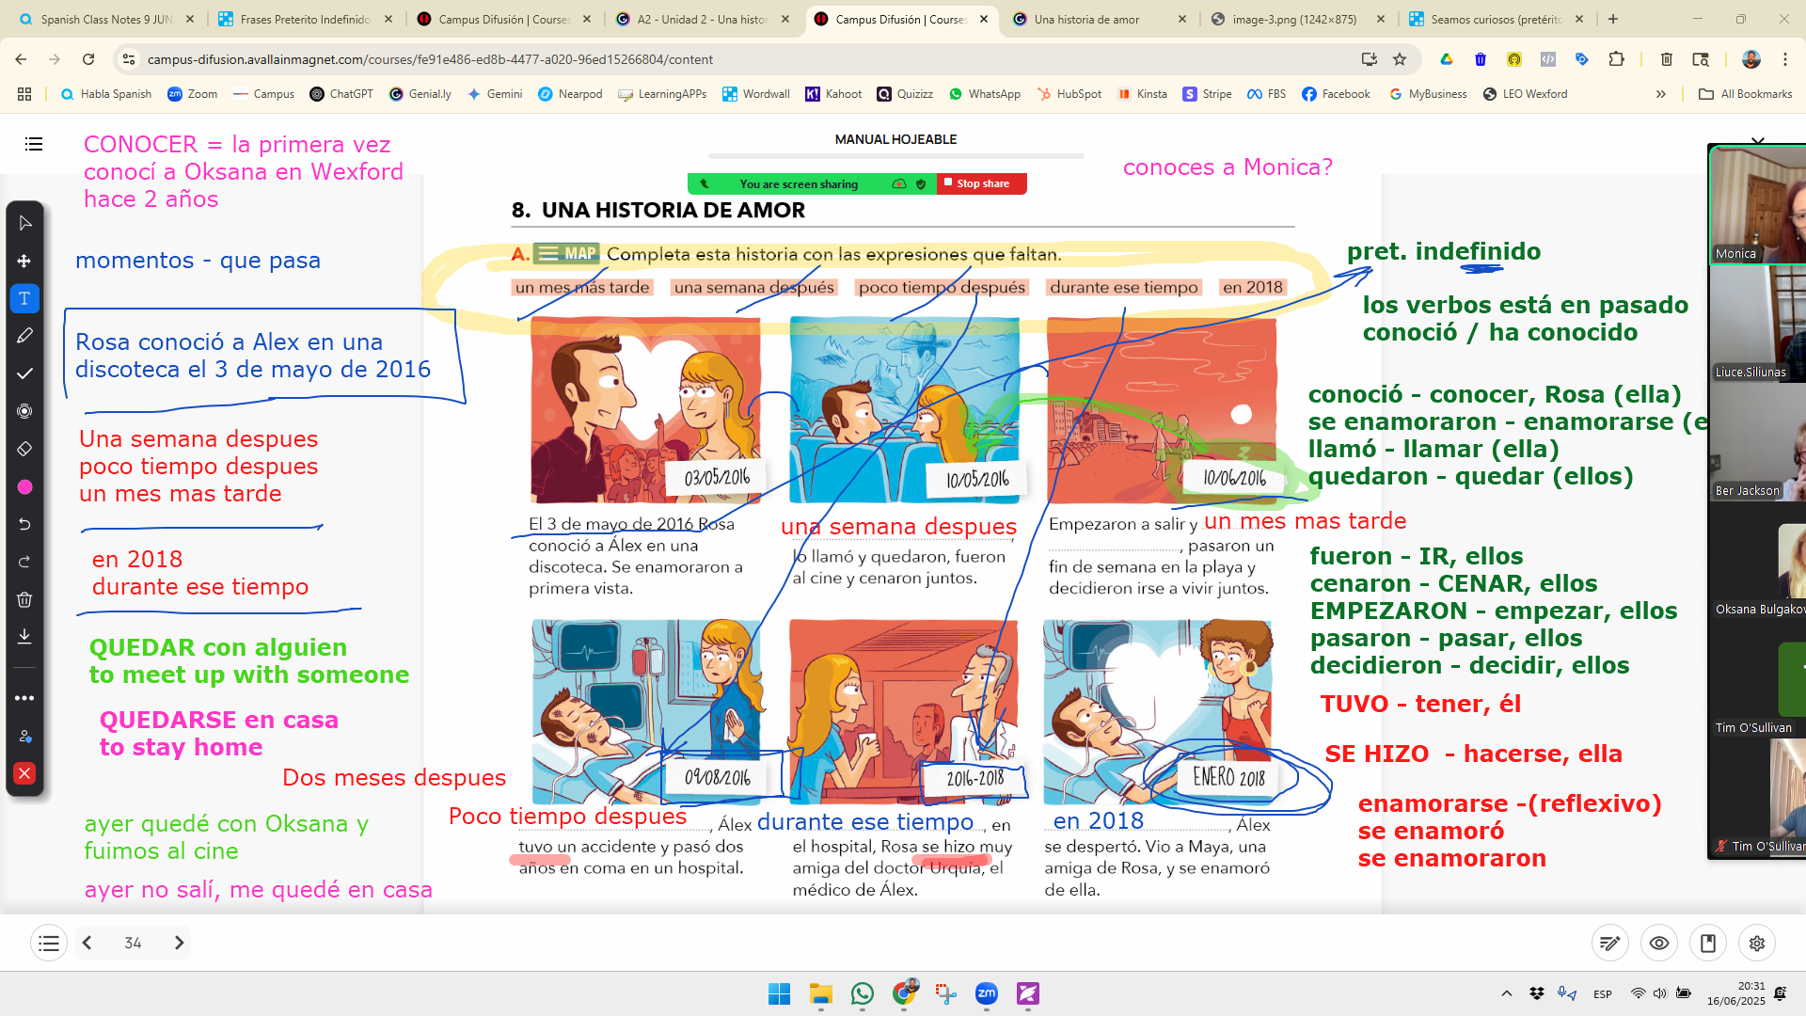Open WhatsApp from the taskbar

tap(863, 993)
